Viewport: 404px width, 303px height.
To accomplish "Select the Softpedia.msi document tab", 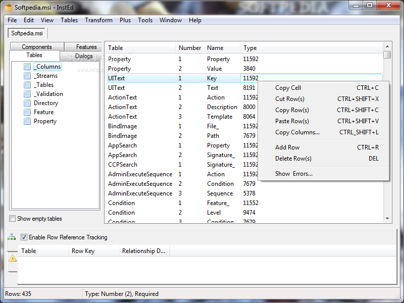I will (x=27, y=33).
